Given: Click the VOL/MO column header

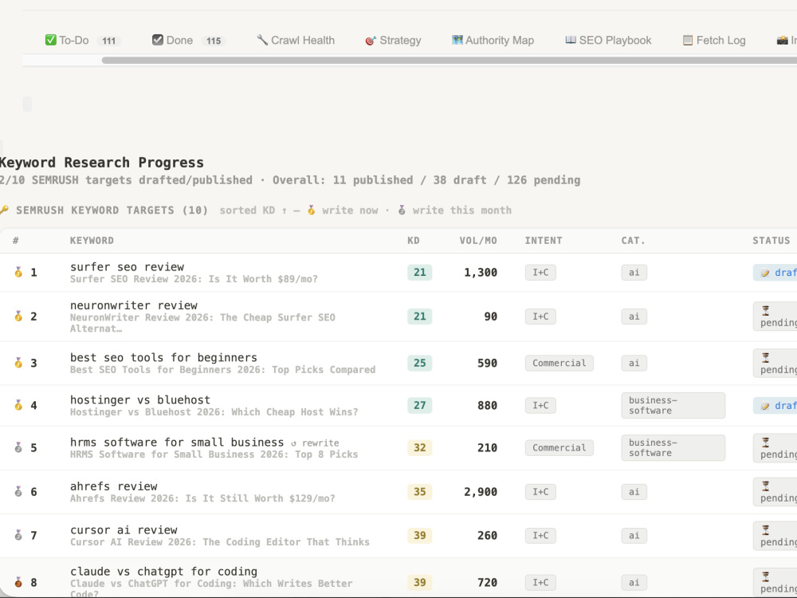Looking at the screenshot, I should [478, 241].
